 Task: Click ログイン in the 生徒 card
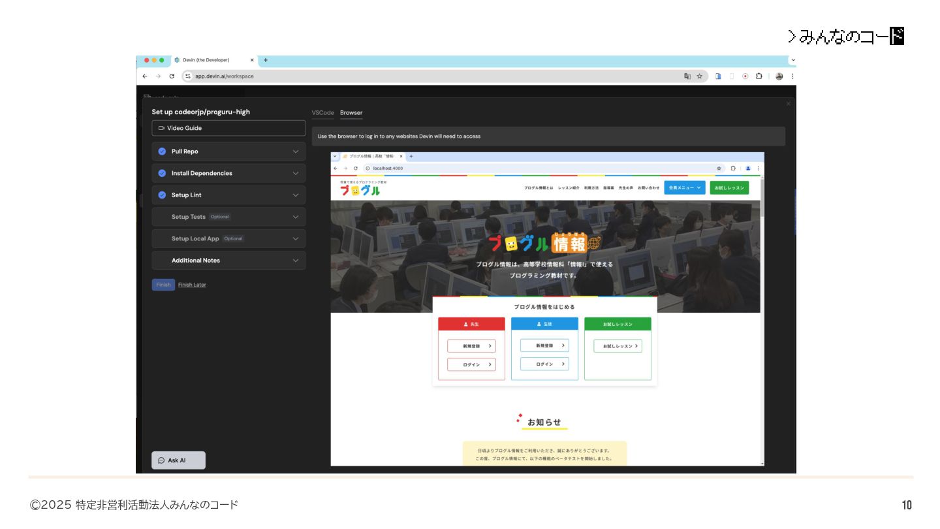click(x=544, y=364)
